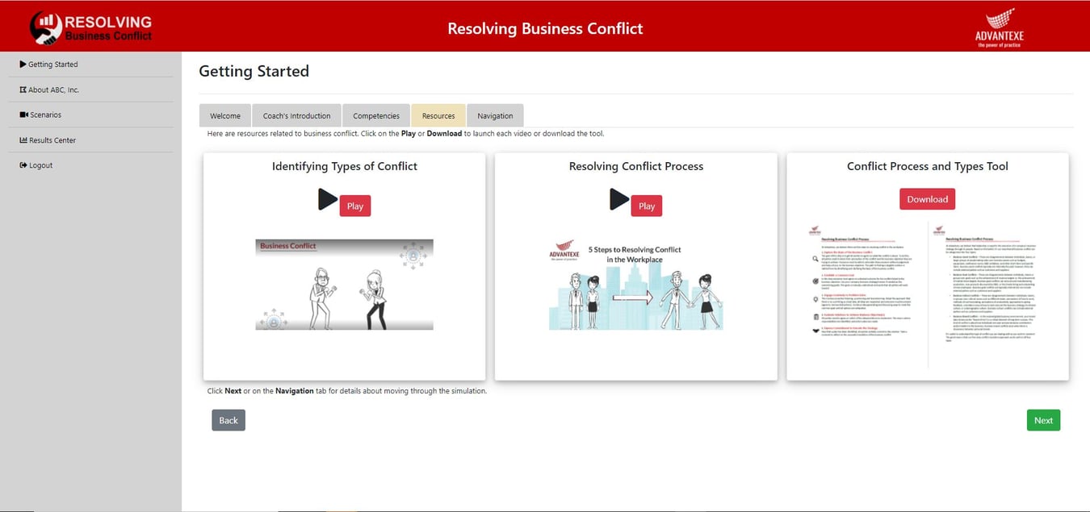The image size is (1090, 512).
Task: Open About ABC, Inc. via its sidebar icon
Action: (x=22, y=89)
